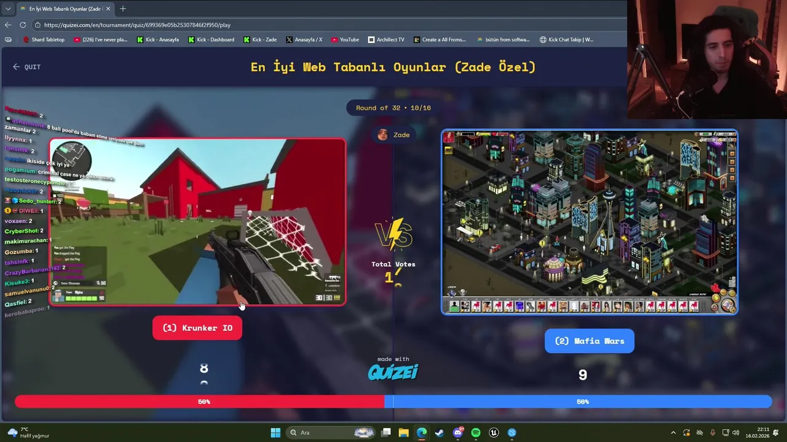
Task: Click the VS lightning emblem
Action: [x=393, y=234]
